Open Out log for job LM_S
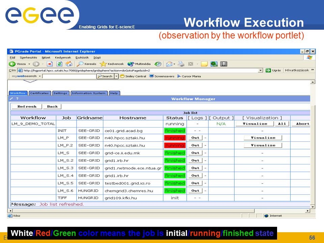 [195, 153]
